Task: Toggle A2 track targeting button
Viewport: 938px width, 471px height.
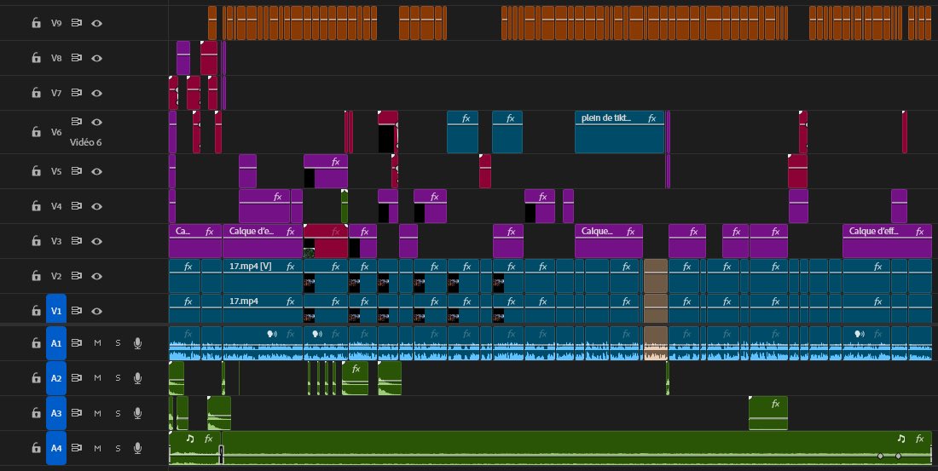Action: 56,378
